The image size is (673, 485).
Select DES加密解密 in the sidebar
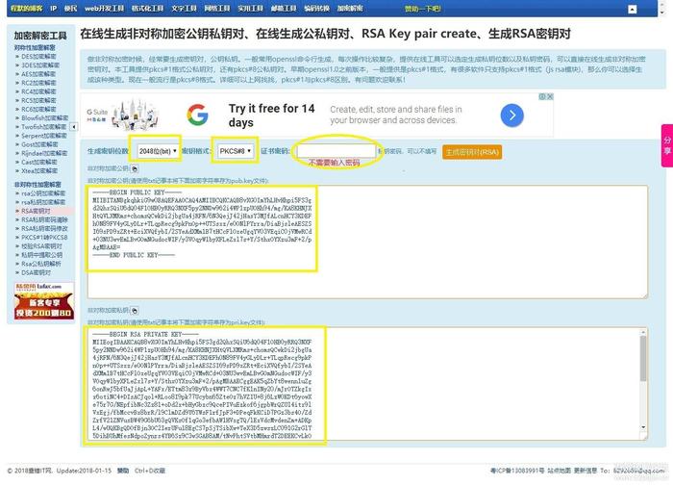pyautogui.click(x=38, y=56)
